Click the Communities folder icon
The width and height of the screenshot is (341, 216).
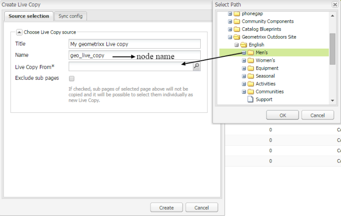(250, 91)
